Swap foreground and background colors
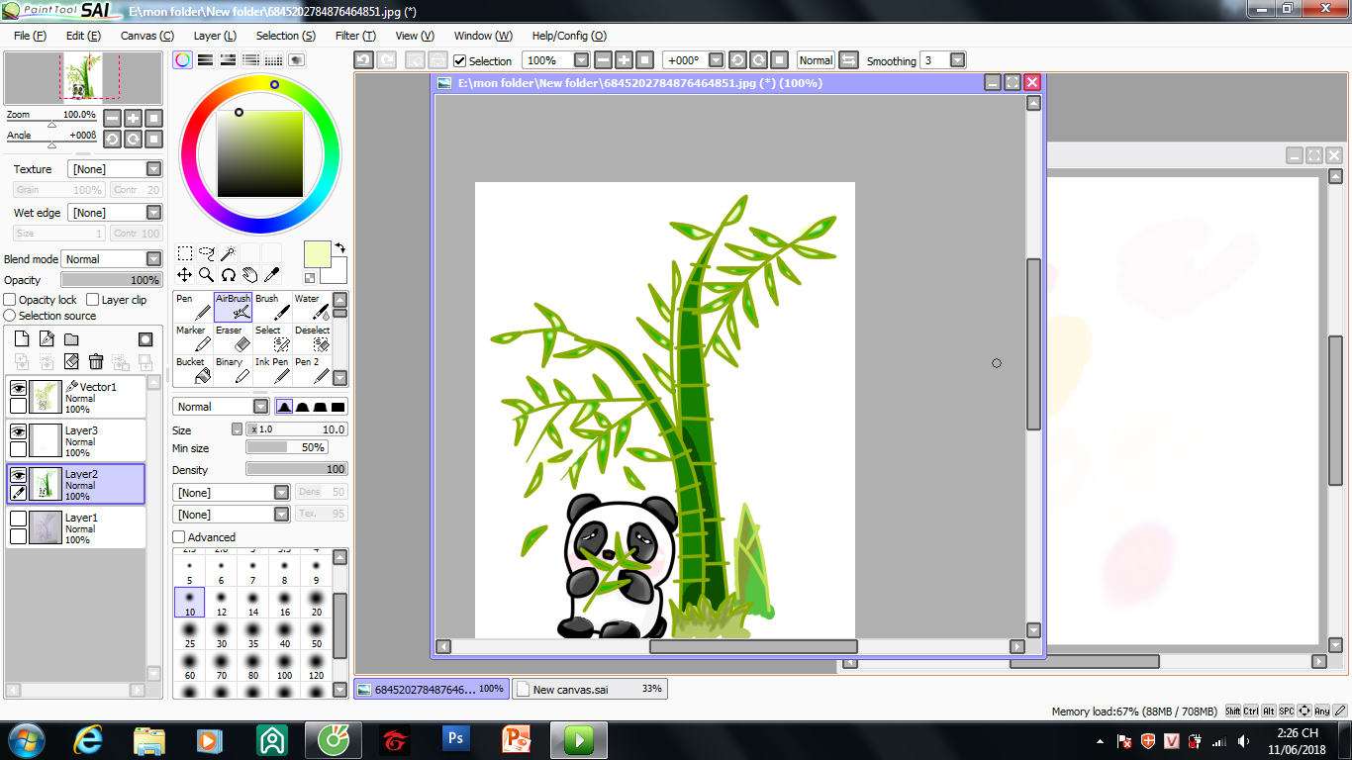The width and height of the screenshot is (1352, 760). pyautogui.click(x=340, y=247)
